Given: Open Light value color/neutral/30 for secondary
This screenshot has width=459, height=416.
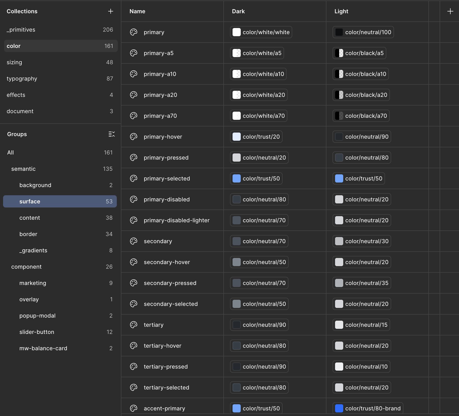Looking at the screenshot, I should pos(362,241).
